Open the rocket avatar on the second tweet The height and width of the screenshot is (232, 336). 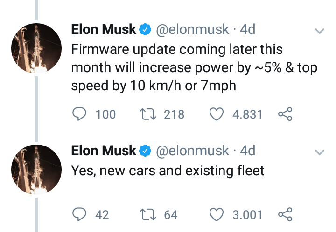36,170
